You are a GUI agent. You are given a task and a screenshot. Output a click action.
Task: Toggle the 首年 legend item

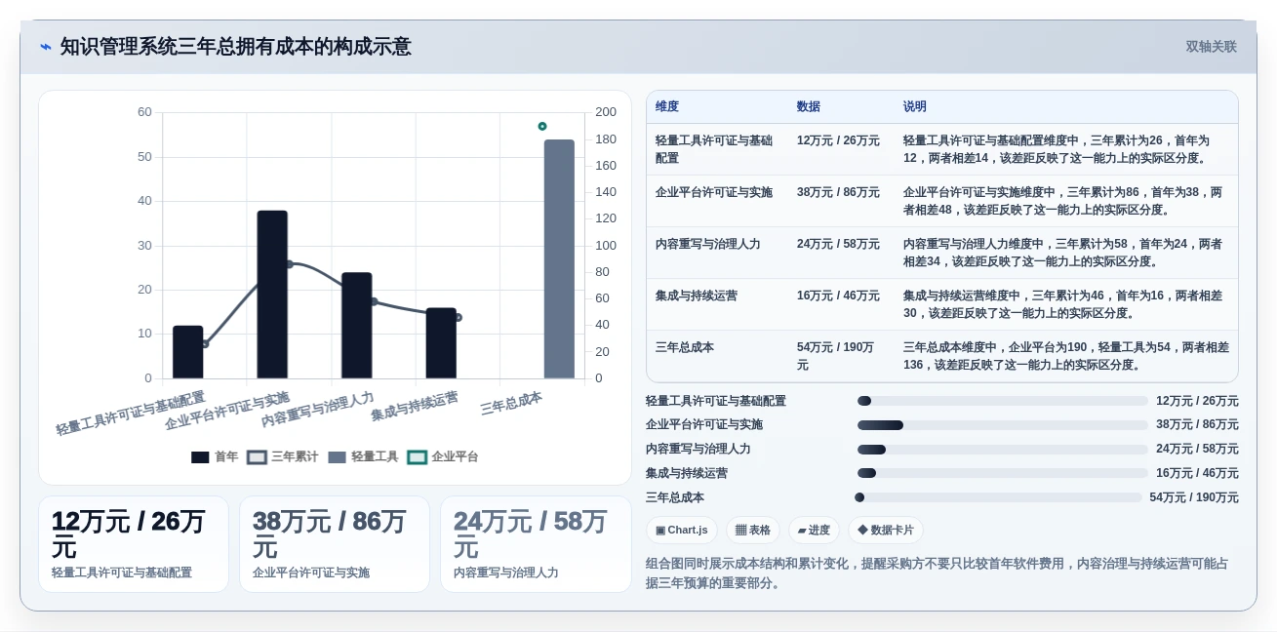[215, 456]
